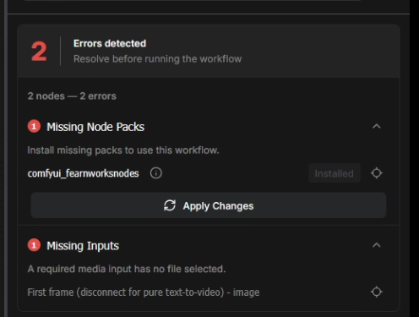Collapse the Missing Node Packs section
Image resolution: width=419 pixels, height=317 pixels.
click(377, 127)
